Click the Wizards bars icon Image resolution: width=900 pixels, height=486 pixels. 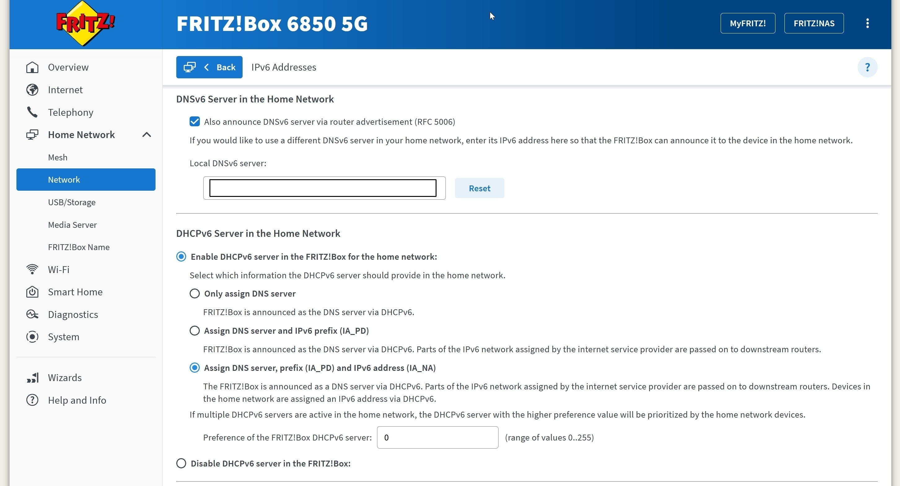pyautogui.click(x=32, y=378)
